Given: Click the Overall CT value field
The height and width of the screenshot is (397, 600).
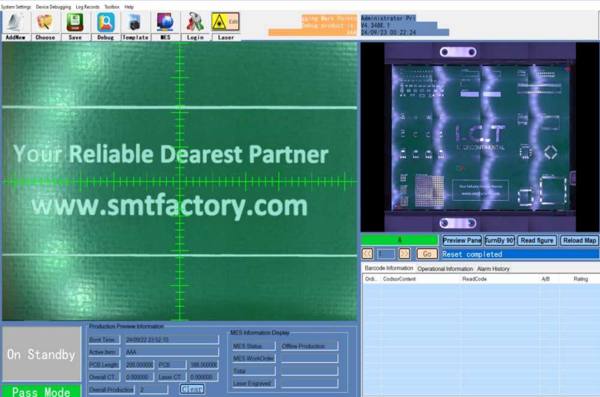Looking at the screenshot, I should (140, 377).
